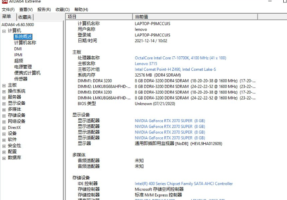Expand the 安全性 tree node

(4, 146)
